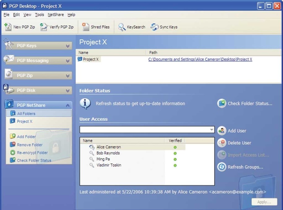Click the Add User icon
Screen dimensions: 283x210
tap(222, 131)
